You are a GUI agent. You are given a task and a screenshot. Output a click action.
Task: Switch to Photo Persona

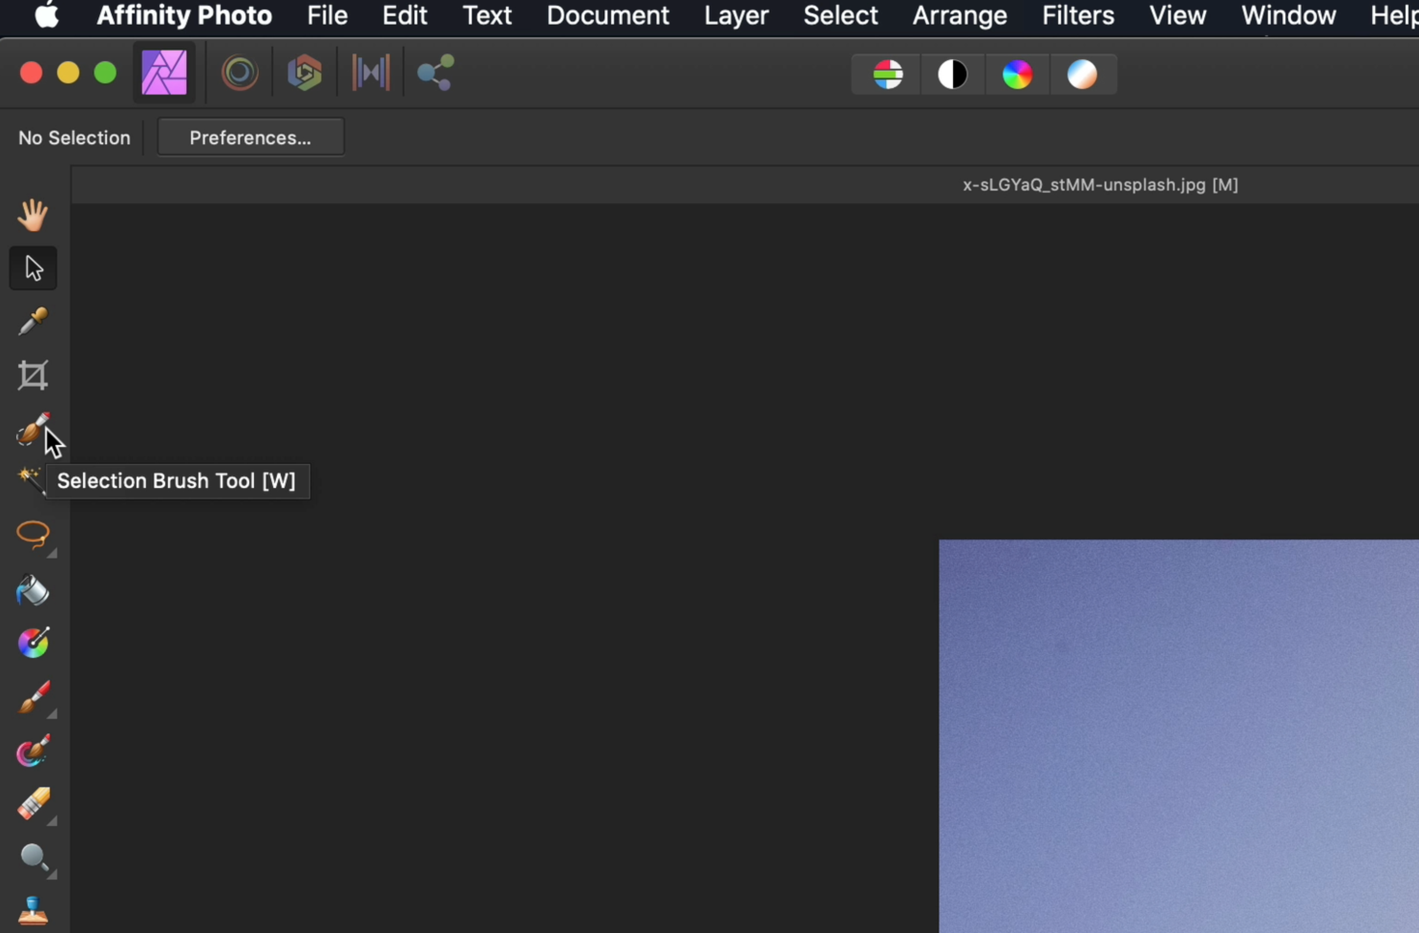tap(164, 73)
